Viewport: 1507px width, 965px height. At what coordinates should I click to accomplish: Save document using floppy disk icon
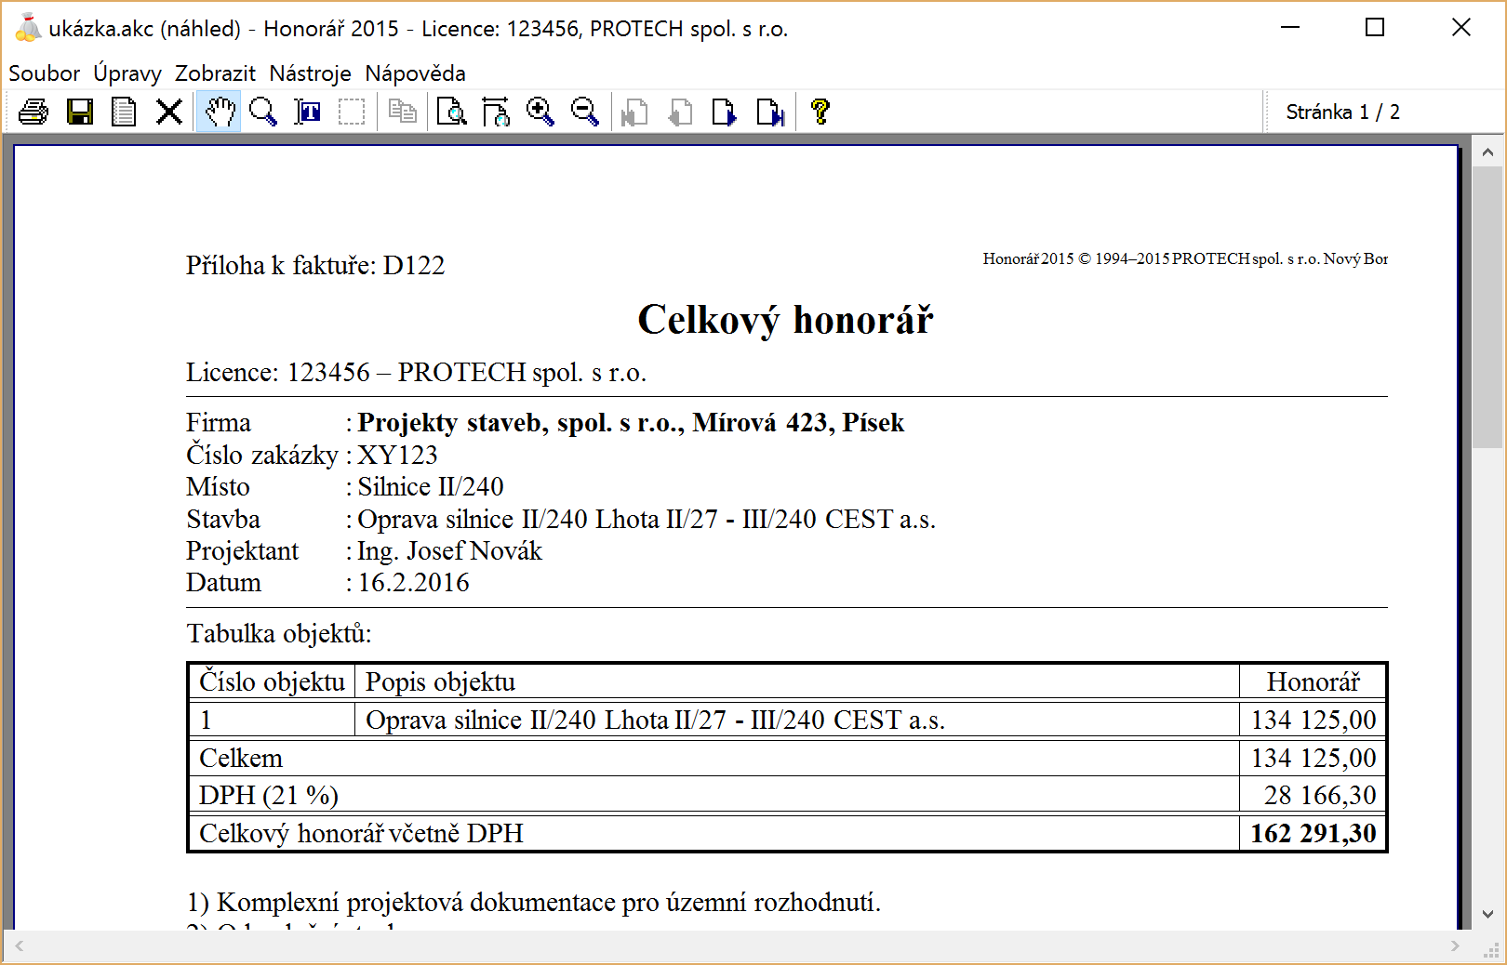tap(80, 112)
